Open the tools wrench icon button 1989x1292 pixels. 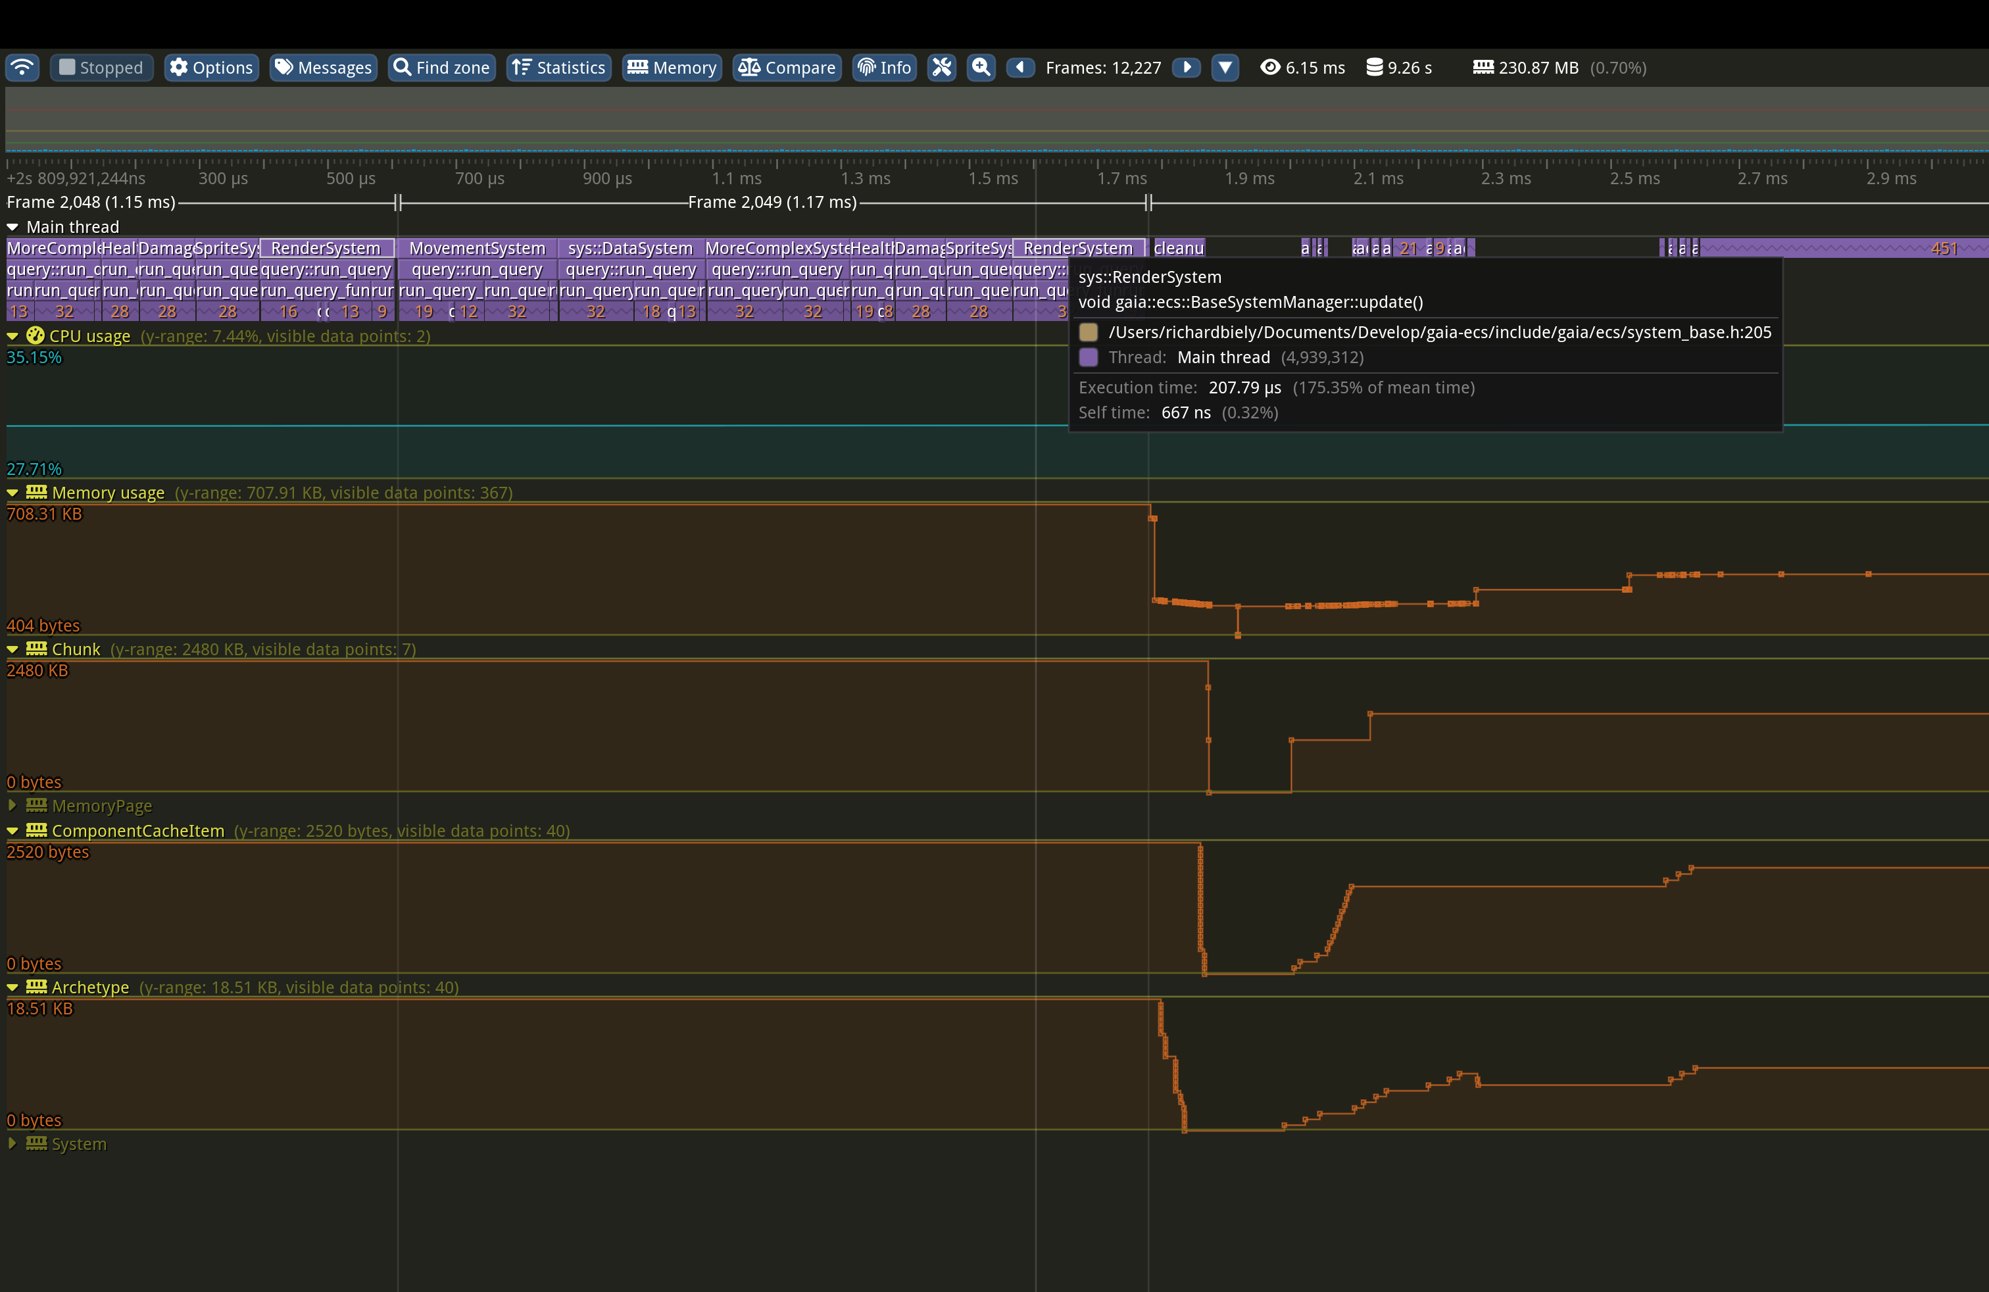[x=942, y=68]
